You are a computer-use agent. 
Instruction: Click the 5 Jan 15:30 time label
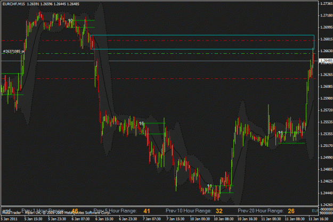tap(33, 219)
